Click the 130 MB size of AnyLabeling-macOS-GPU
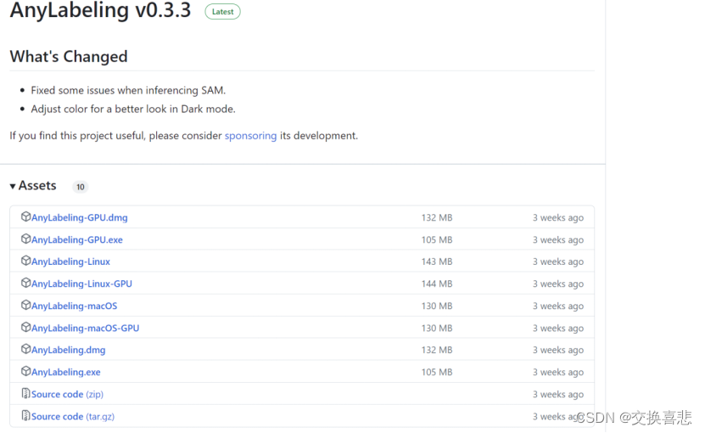The image size is (705, 433). [437, 328]
